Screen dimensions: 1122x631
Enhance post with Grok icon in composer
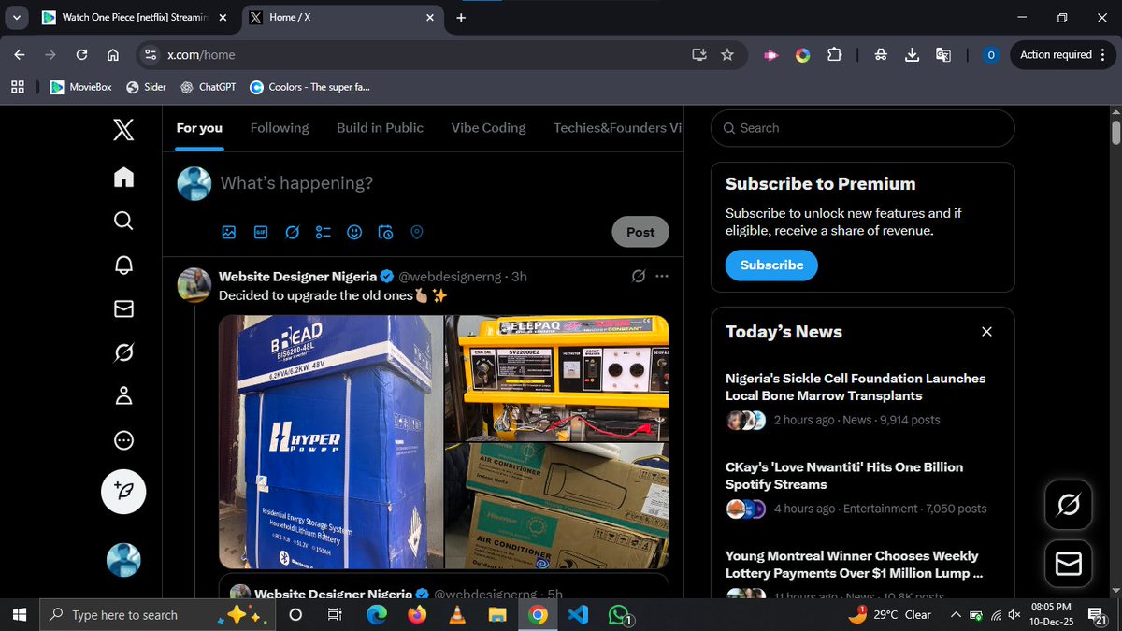point(292,232)
